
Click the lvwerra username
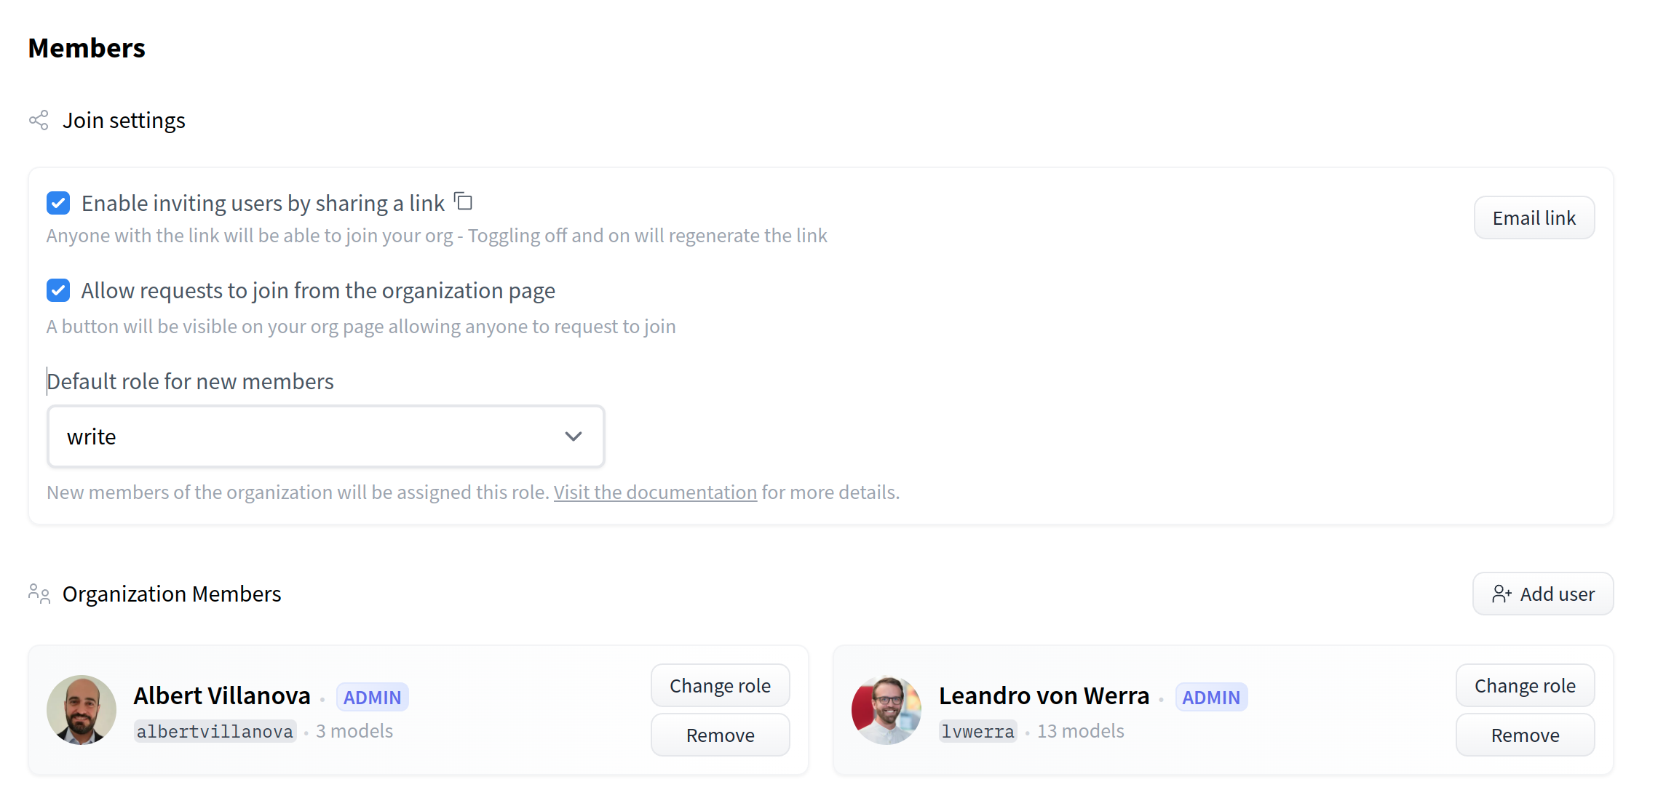pyautogui.click(x=977, y=731)
